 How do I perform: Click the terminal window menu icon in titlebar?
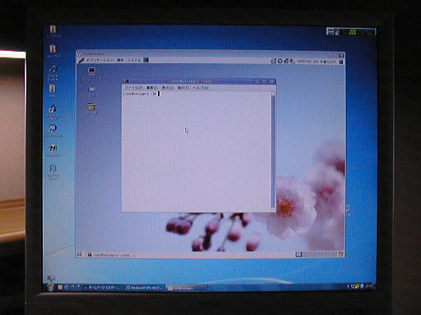[x=127, y=81]
